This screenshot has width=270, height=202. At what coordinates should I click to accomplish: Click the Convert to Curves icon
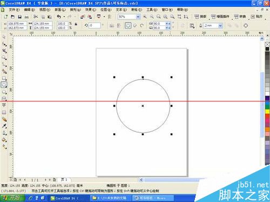point(246,26)
